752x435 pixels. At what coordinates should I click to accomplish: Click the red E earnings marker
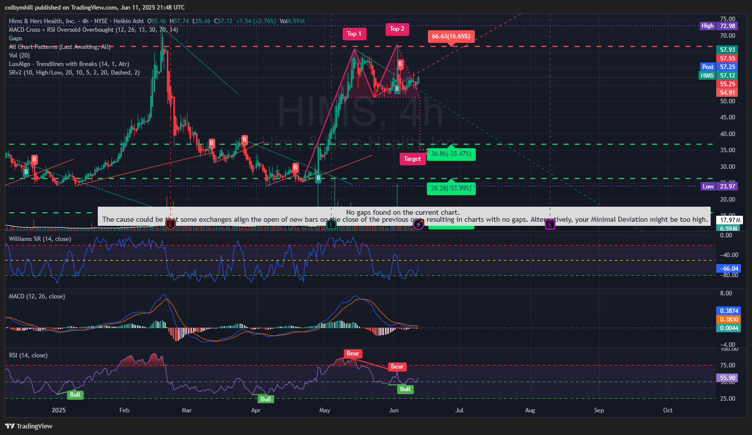click(x=171, y=224)
